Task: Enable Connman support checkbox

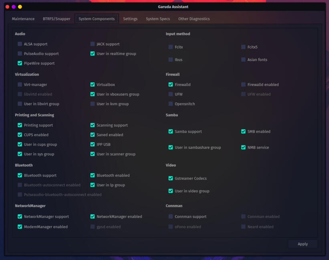Action: [171, 216]
